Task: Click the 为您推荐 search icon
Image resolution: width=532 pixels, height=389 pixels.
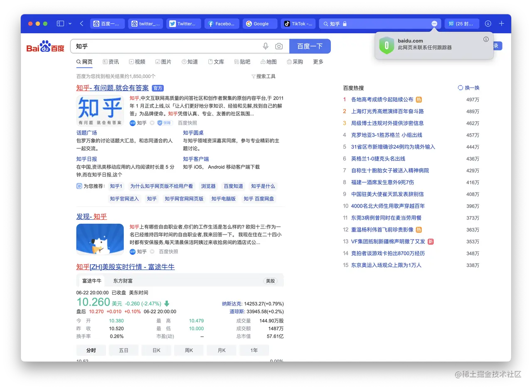Action: pyautogui.click(x=79, y=186)
